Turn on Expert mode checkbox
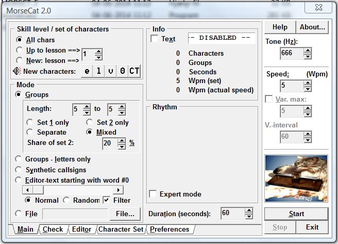The height and width of the screenshot is (244, 338). coord(153,194)
